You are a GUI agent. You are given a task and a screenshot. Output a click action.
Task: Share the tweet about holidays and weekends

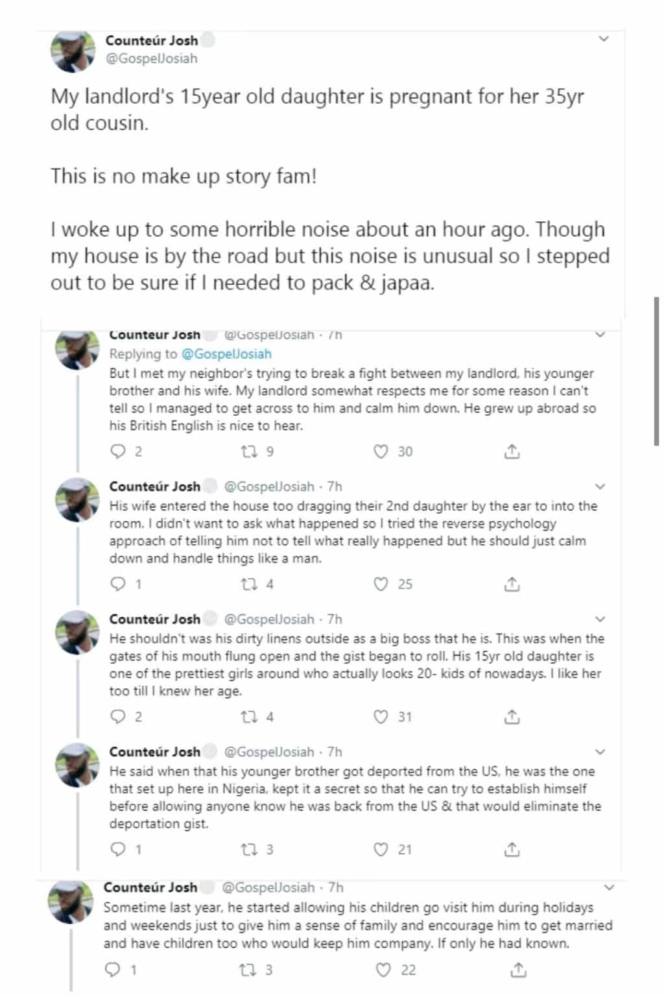pyautogui.click(x=517, y=970)
